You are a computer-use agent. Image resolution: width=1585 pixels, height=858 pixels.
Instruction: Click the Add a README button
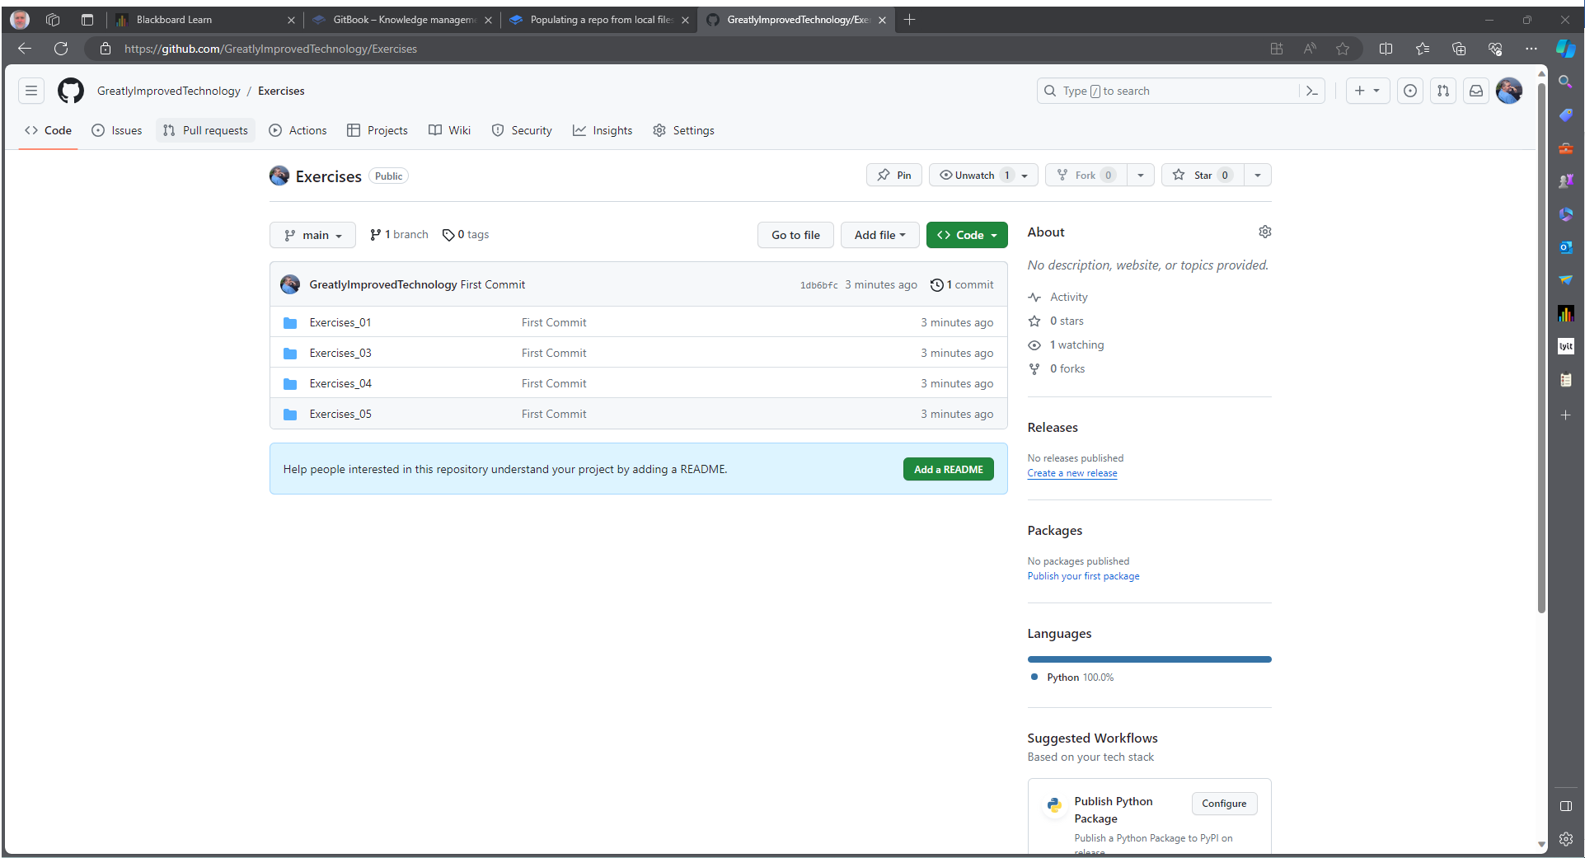(x=948, y=469)
